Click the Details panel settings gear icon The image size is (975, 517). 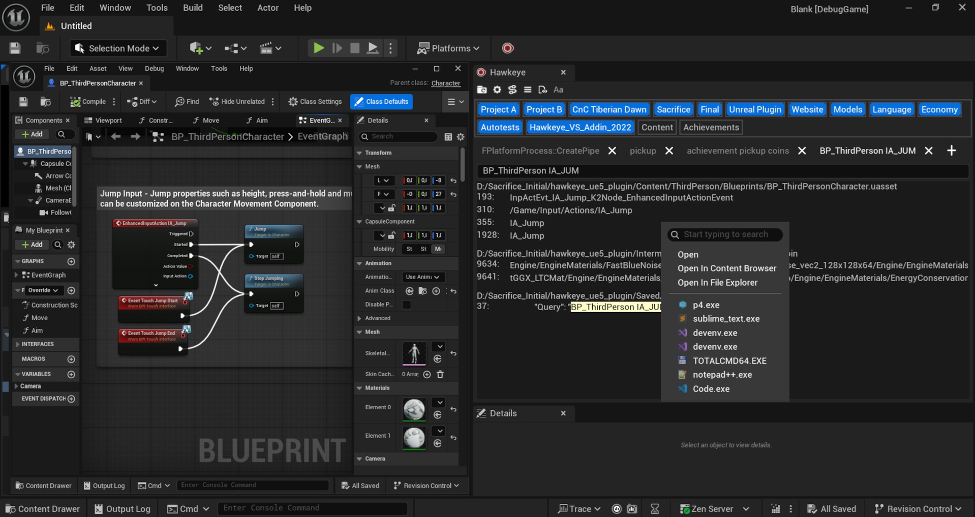click(x=461, y=137)
